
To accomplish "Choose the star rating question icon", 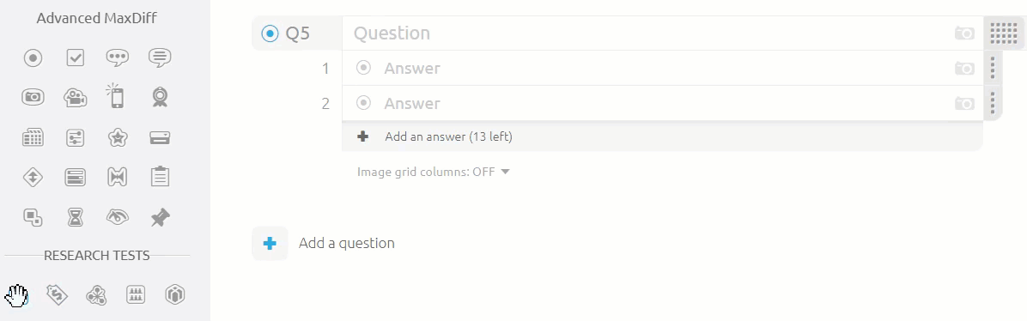I will coord(118,137).
